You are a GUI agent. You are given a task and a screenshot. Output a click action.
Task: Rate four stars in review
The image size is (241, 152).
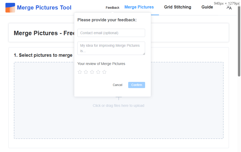(98, 72)
